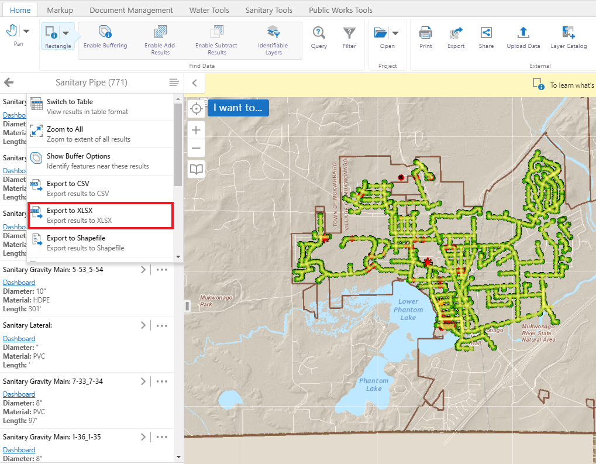Viewport: 596px width, 464px height.
Task: Open the Layer Catalog
Action: tap(569, 37)
